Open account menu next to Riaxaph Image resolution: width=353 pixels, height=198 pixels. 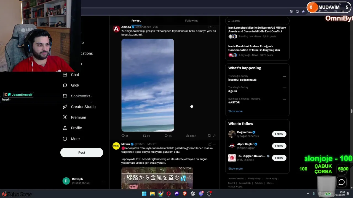tap(104, 181)
